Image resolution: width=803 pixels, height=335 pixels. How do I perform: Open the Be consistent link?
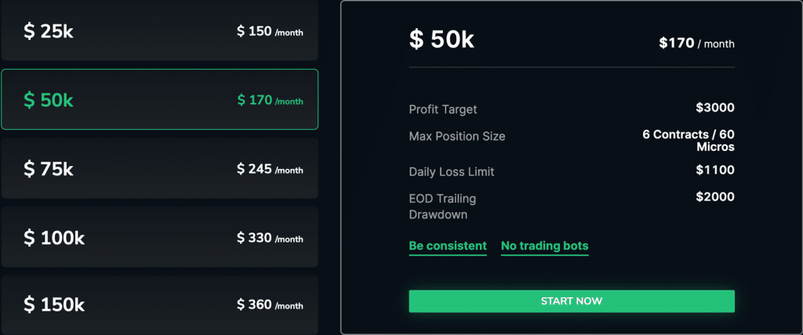[448, 246]
